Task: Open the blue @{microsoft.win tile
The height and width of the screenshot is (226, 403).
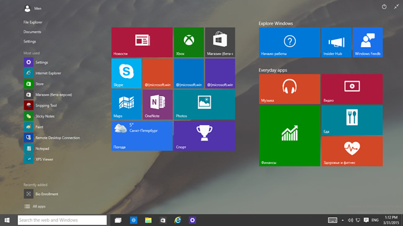Action: click(188, 74)
